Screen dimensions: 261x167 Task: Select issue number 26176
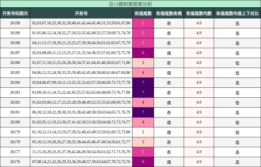coord(15,162)
